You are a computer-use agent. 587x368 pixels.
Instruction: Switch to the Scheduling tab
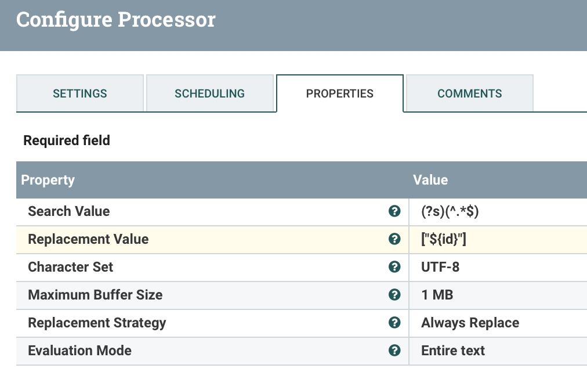click(209, 93)
